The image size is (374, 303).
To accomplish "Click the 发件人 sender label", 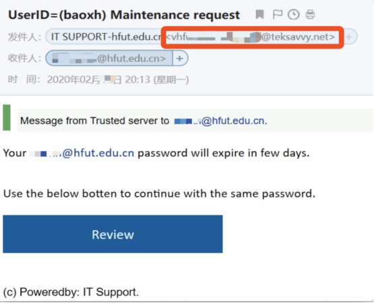I will [24, 37].
